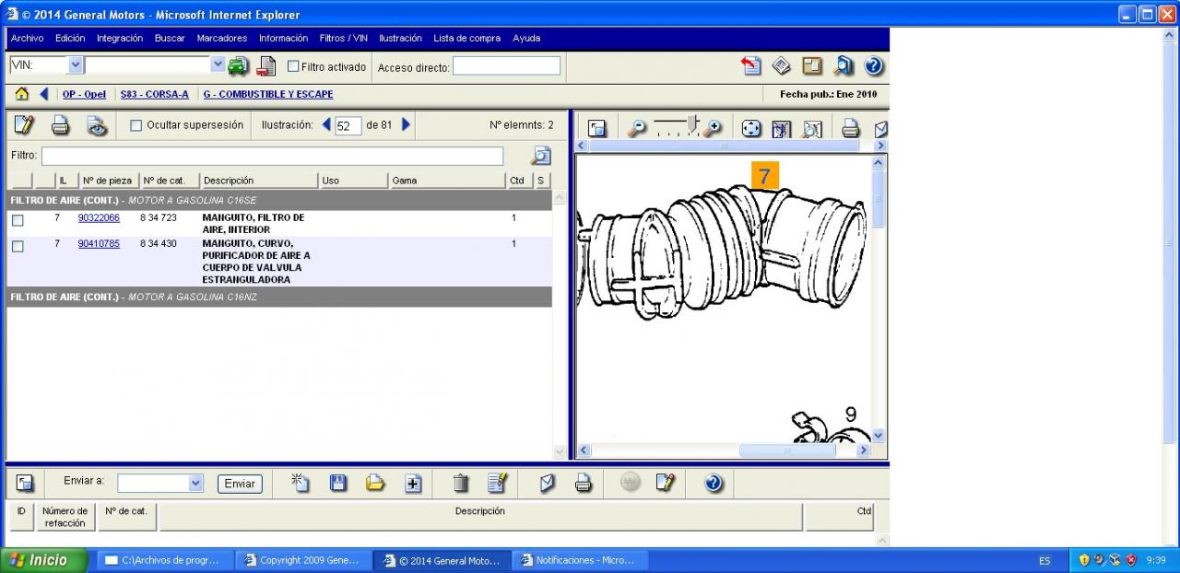Enable the Filtro activado checkbox
This screenshot has width=1180, height=573.
pyautogui.click(x=293, y=66)
